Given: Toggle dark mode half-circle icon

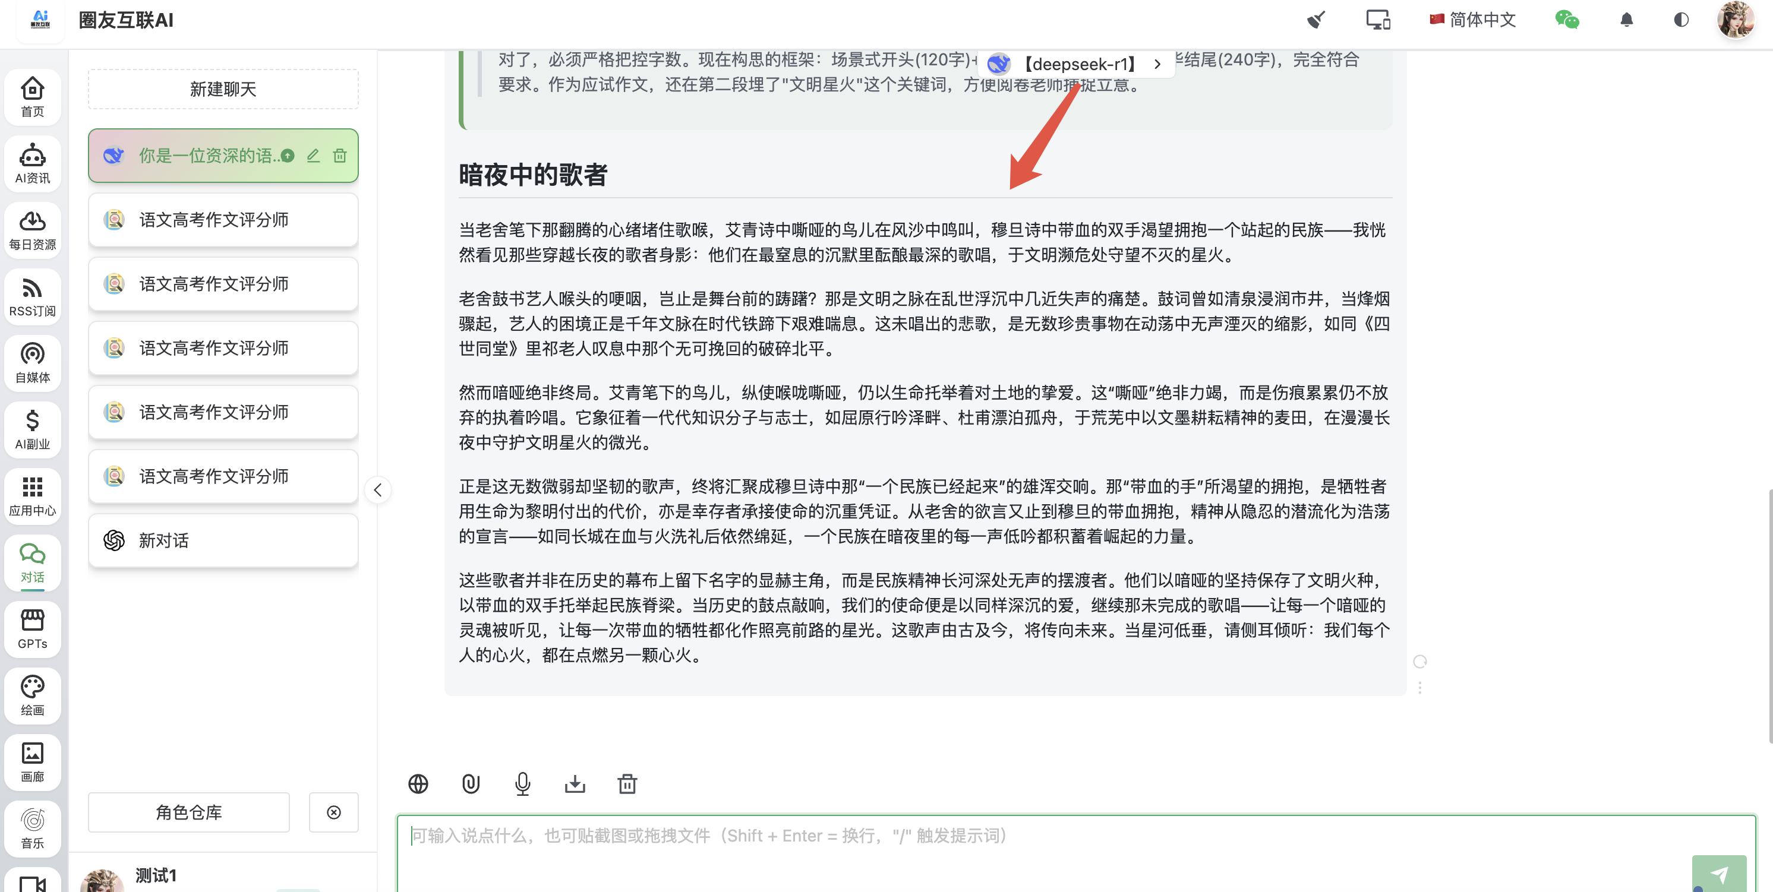Looking at the screenshot, I should coord(1681,19).
